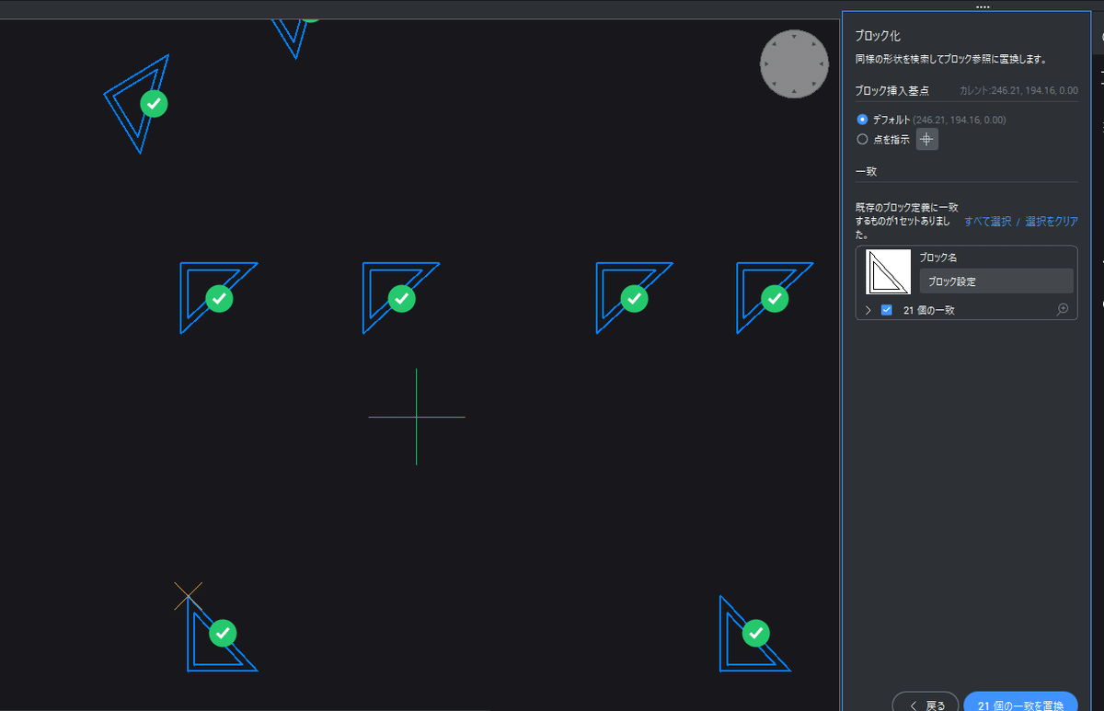The image size is (1104, 711).
Task: Click the すべて選択 link
Action: 987,222
